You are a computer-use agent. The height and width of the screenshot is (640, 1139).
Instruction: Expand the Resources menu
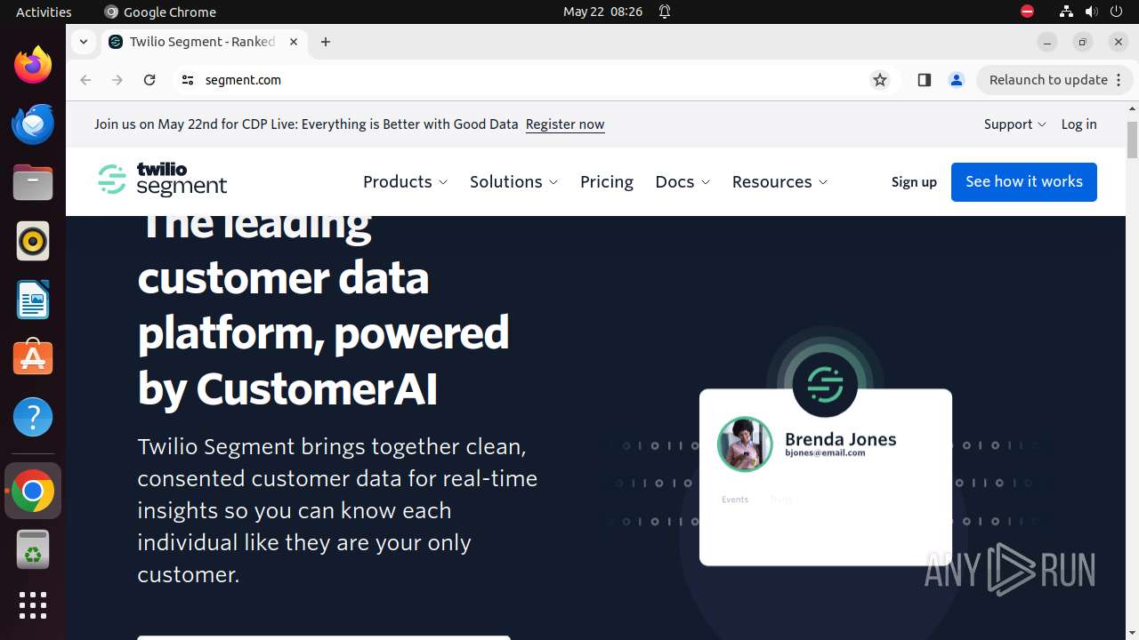click(x=780, y=181)
